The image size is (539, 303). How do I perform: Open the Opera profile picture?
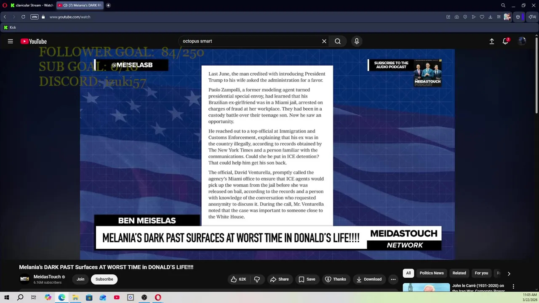507,17
